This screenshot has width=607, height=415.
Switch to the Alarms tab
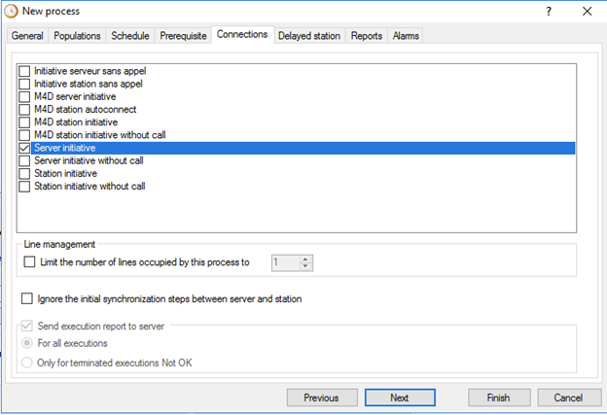point(404,36)
